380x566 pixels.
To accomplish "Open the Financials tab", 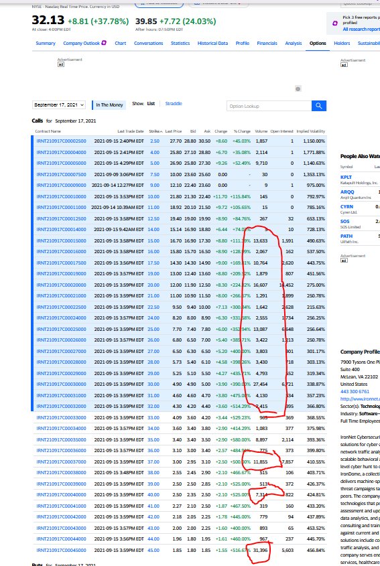I will [267, 44].
